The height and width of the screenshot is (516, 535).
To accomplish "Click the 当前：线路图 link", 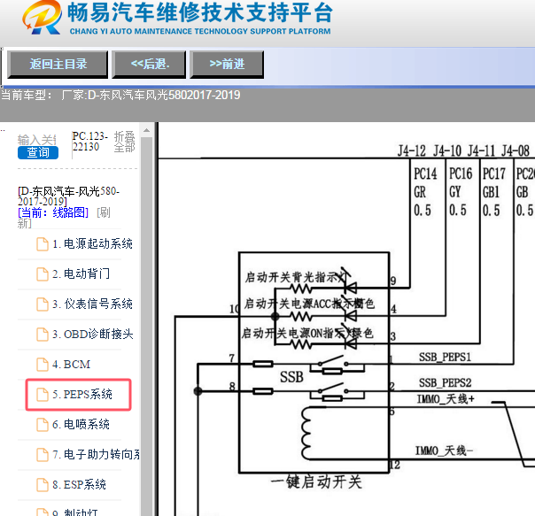I will tap(53, 212).
